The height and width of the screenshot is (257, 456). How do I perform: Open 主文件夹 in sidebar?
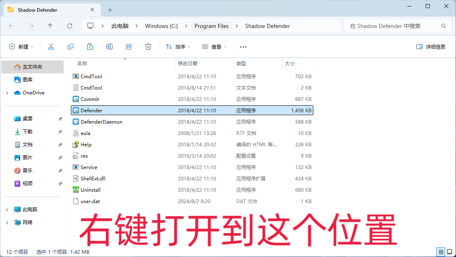click(x=32, y=67)
